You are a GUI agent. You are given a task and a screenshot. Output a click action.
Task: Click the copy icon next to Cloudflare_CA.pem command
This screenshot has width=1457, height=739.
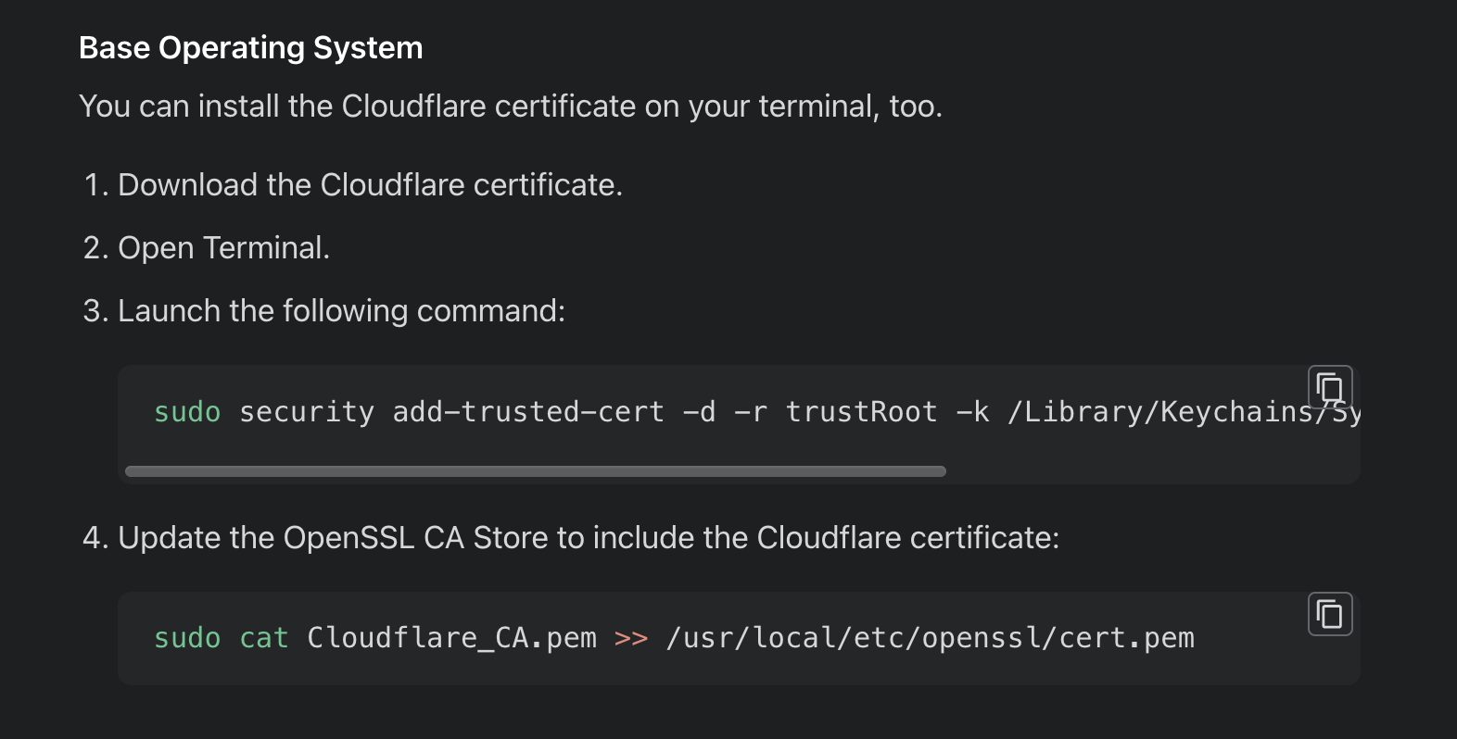tap(1330, 613)
